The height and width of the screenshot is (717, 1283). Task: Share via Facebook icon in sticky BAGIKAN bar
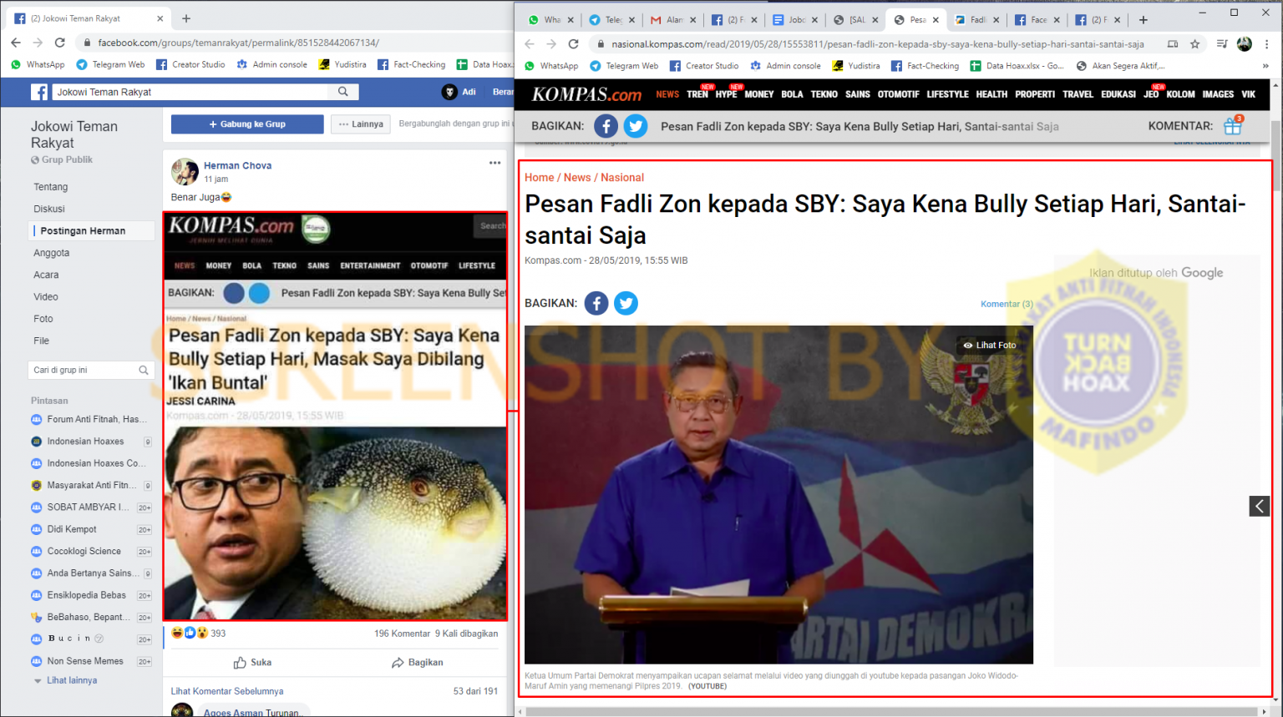click(606, 126)
